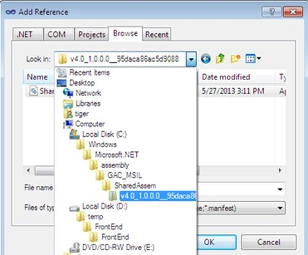Select the Microsoft.NET folder
Viewport: 308px width, 255px height.
[116, 155]
